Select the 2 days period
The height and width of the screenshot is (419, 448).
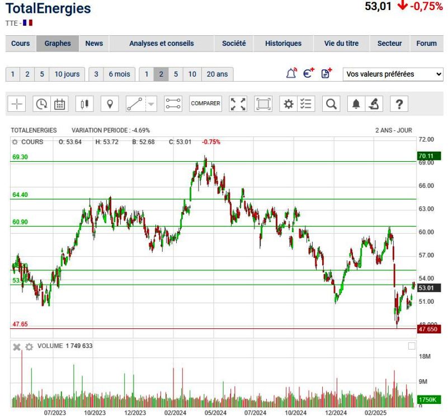(x=27, y=74)
